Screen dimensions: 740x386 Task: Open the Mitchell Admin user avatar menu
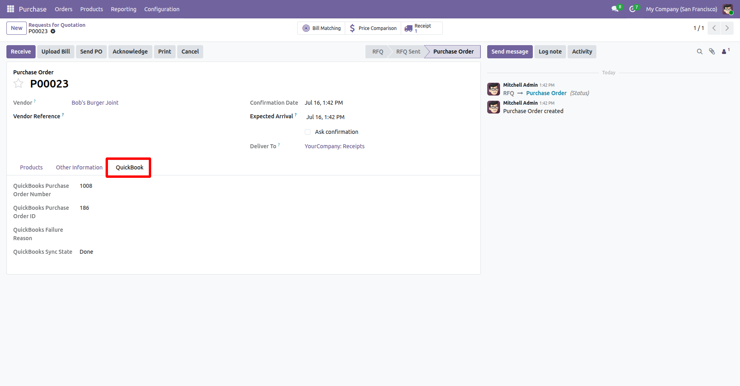click(x=728, y=9)
